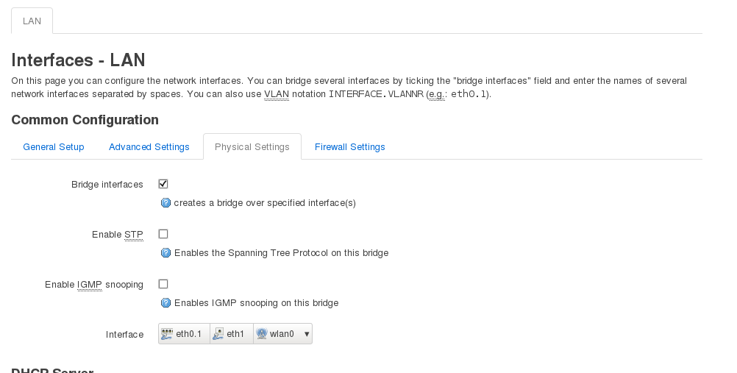Viewport: 737px width, 373px height.
Task: Open the Firewall Settings tab
Action: (x=350, y=147)
